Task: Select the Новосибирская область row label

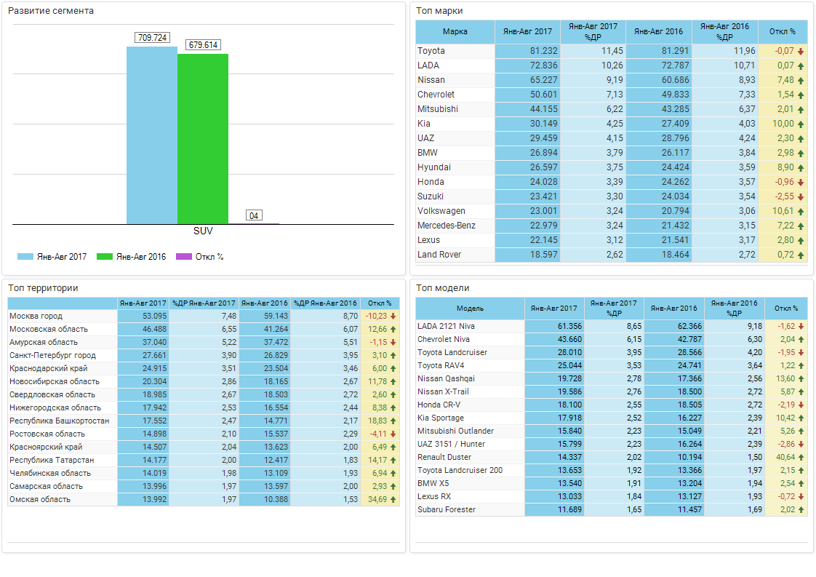Action: [x=54, y=382]
